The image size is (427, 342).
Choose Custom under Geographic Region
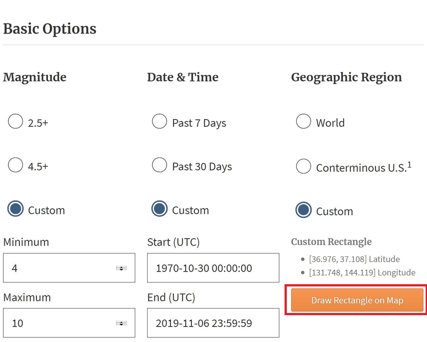coord(303,210)
